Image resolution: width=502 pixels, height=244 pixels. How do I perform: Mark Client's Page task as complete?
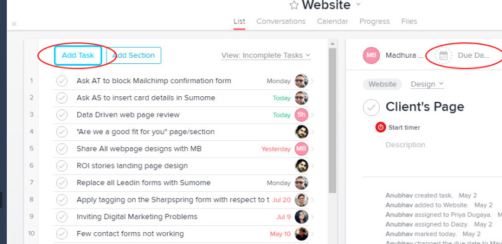point(371,107)
